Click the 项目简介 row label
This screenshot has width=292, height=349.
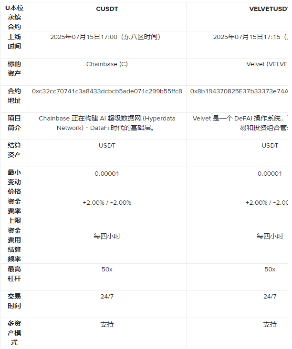click(14, 123)
